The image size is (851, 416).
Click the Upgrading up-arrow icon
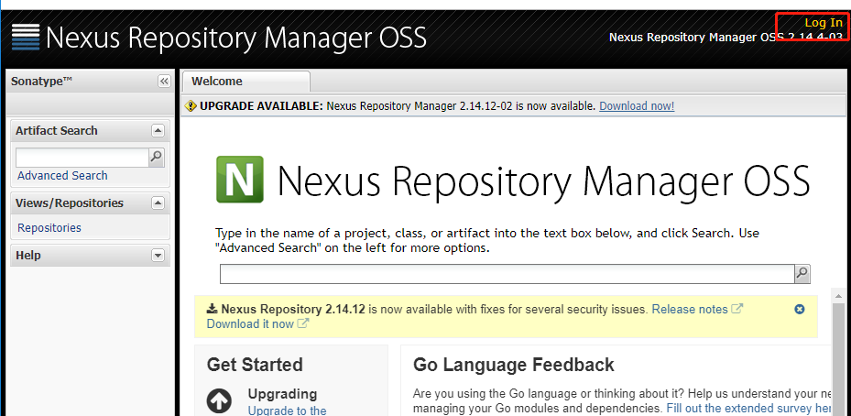click(x=219, y=402)
